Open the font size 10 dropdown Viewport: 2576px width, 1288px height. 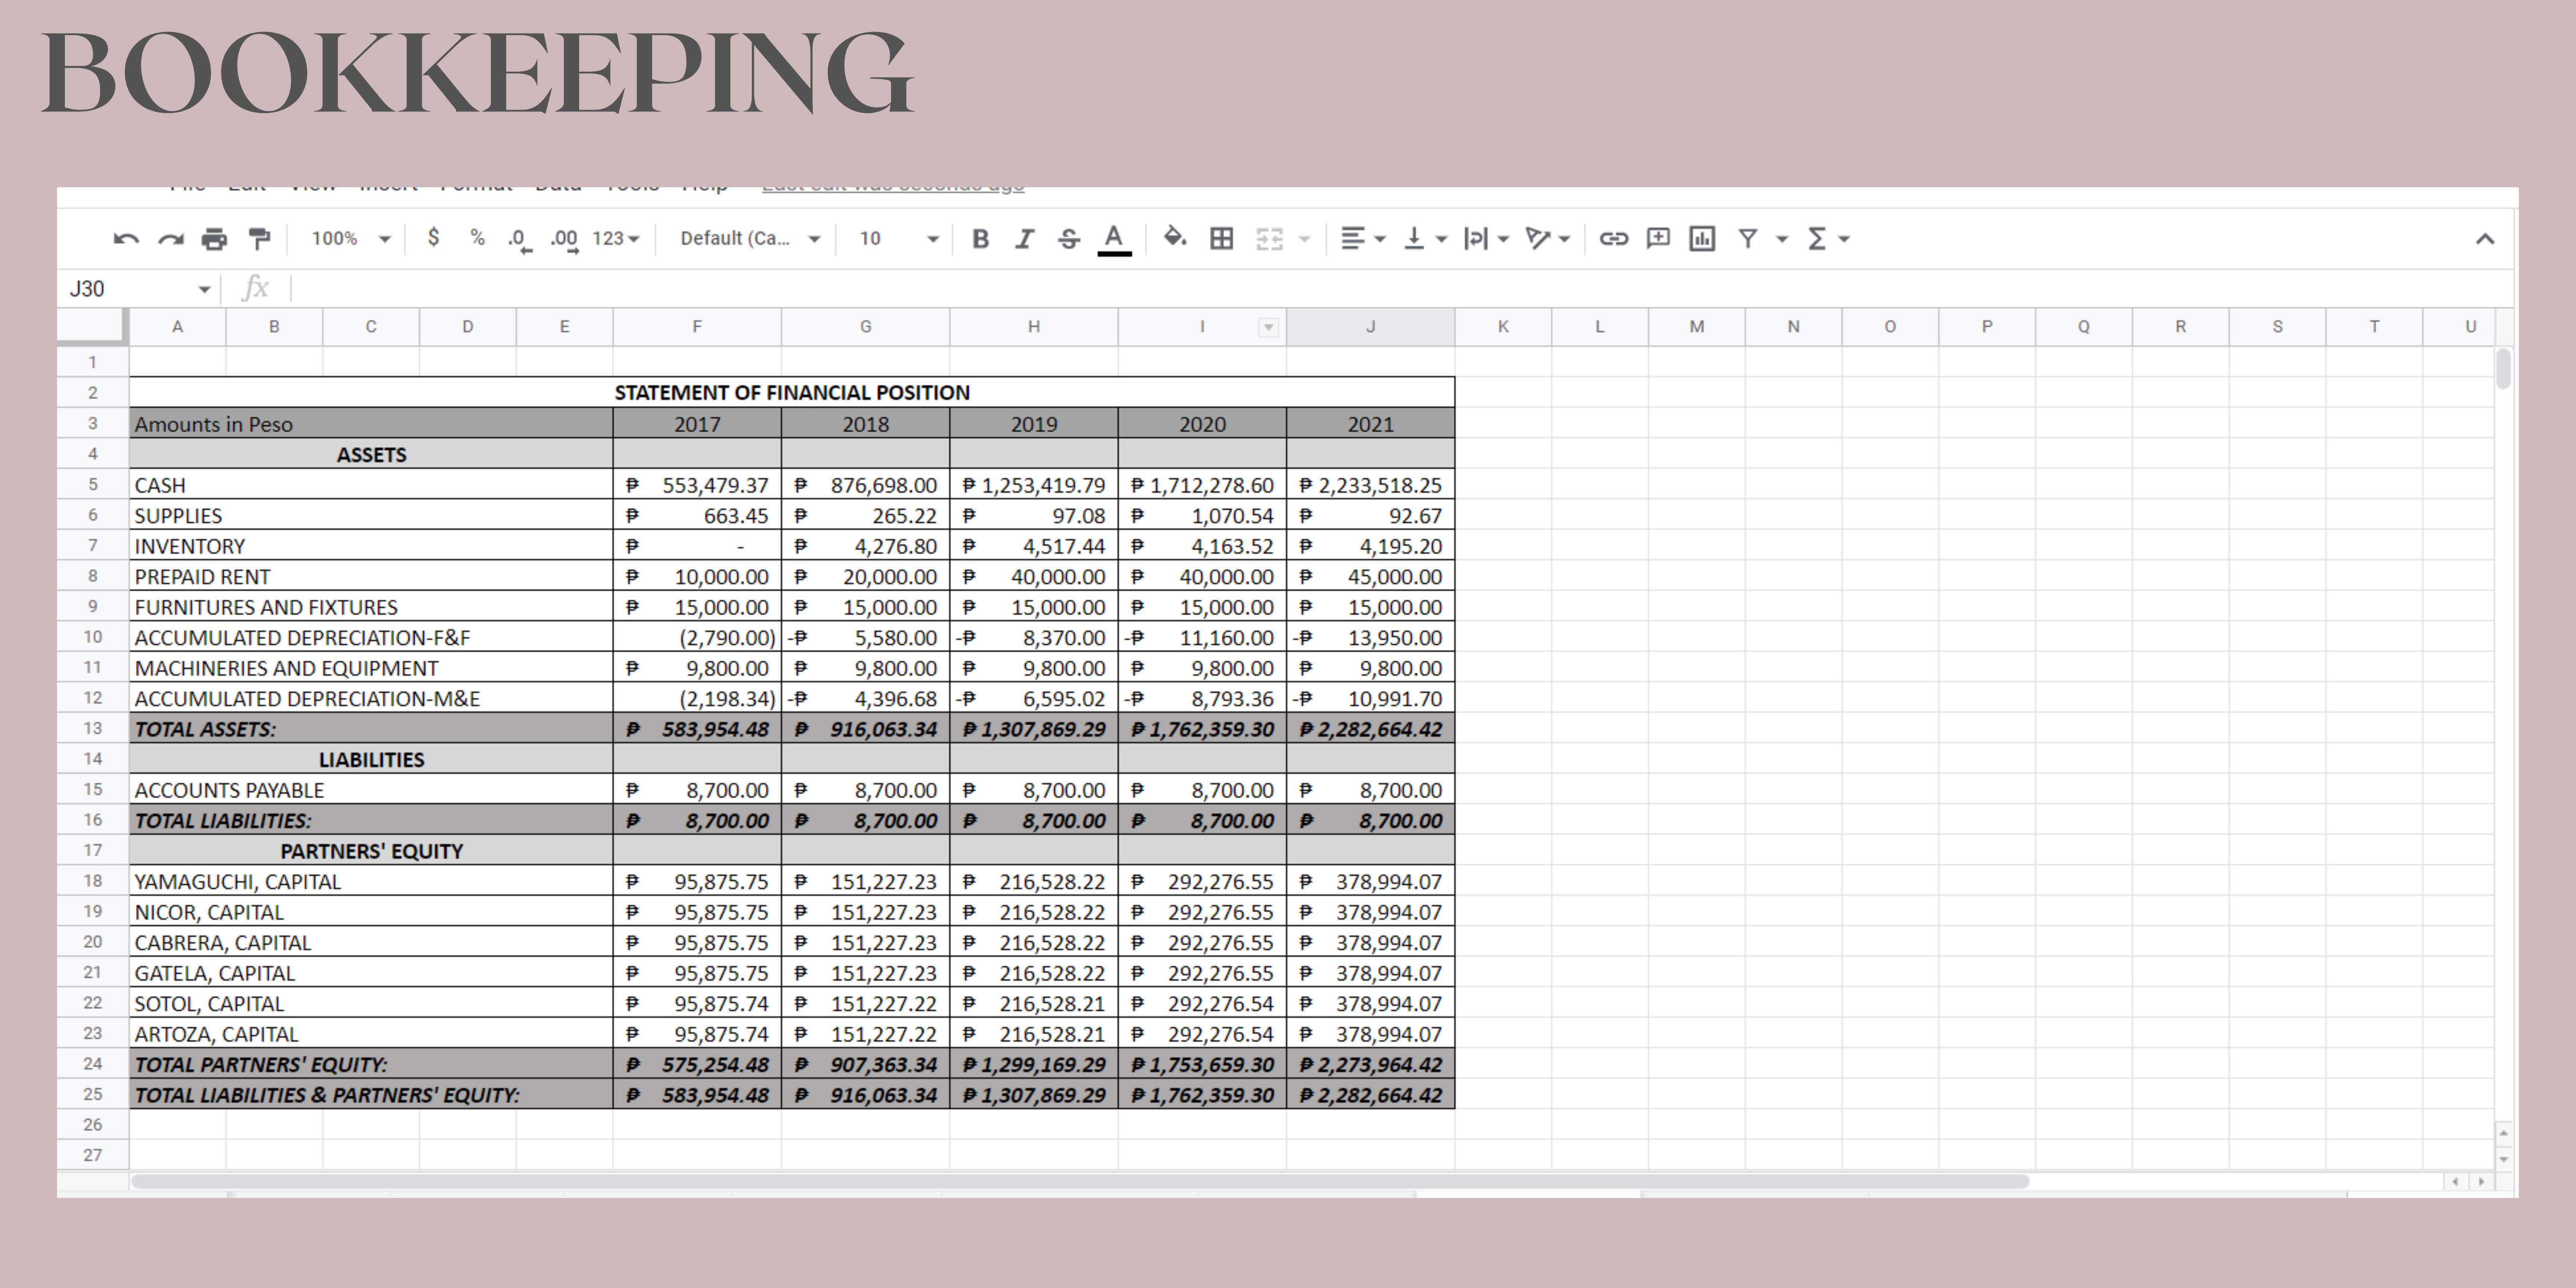coord(898,238)
